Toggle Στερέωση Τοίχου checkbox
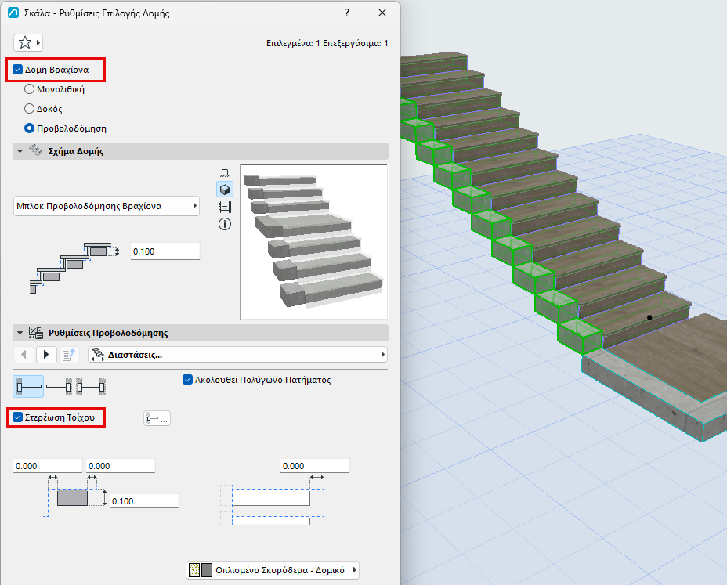 pos(17,417)
